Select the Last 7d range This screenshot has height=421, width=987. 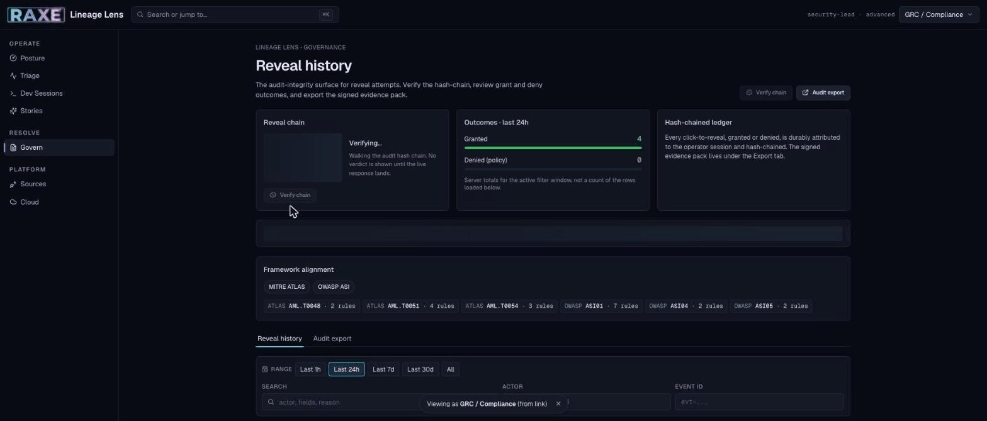(383, 369)
